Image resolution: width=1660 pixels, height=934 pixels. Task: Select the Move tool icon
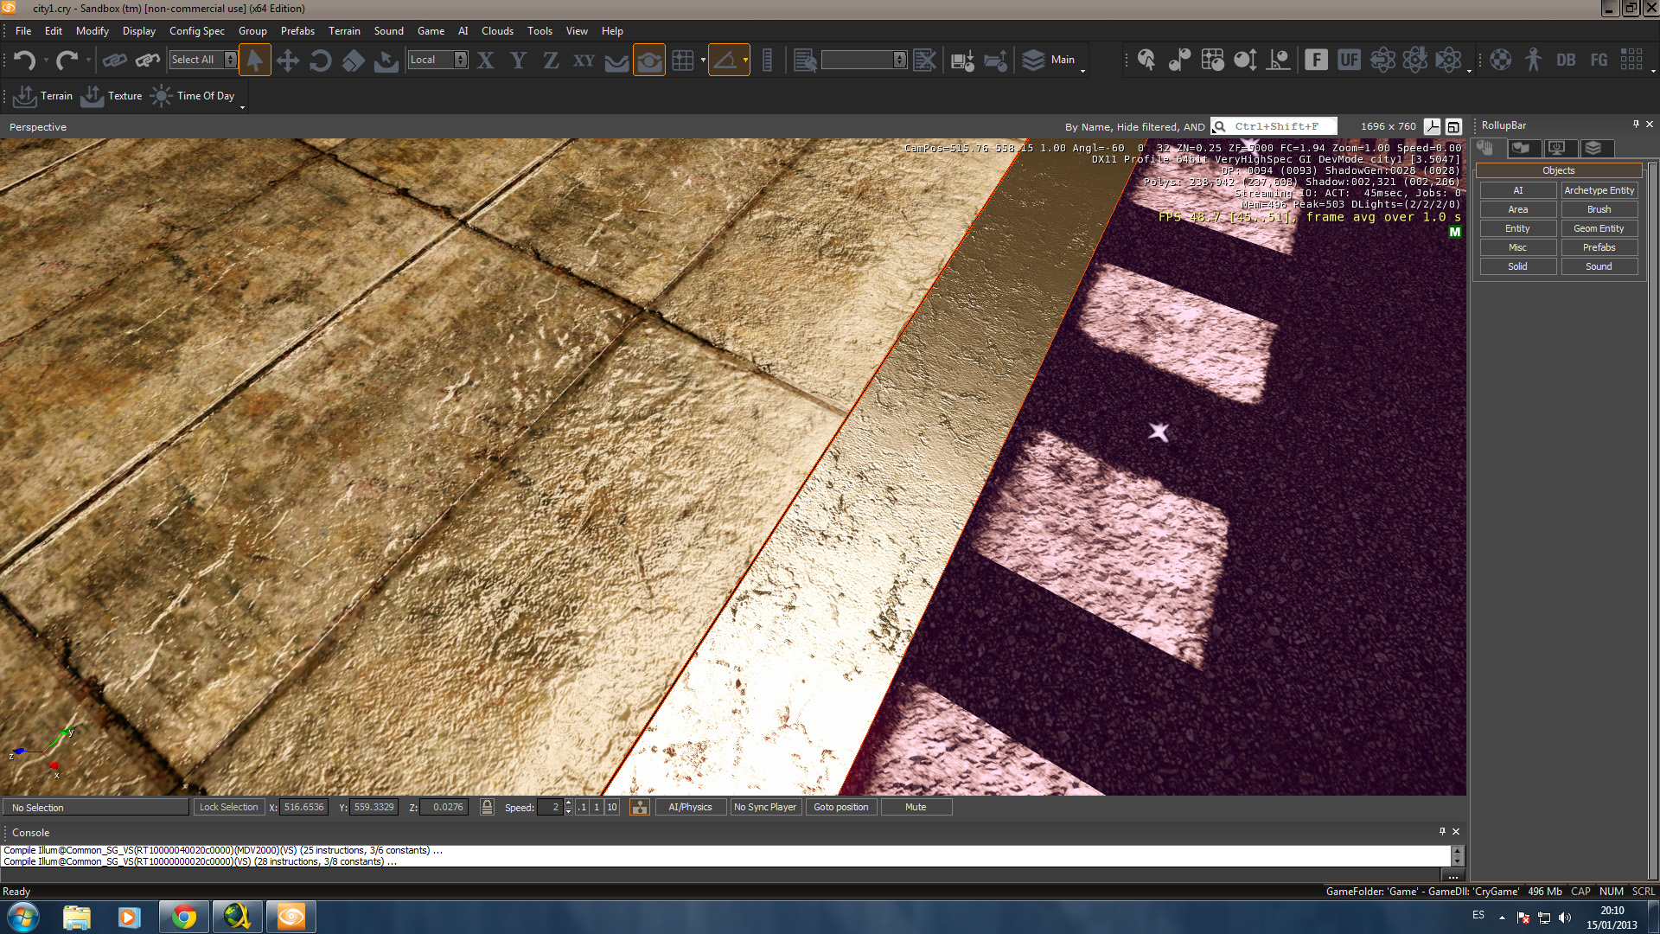point(287,61)
